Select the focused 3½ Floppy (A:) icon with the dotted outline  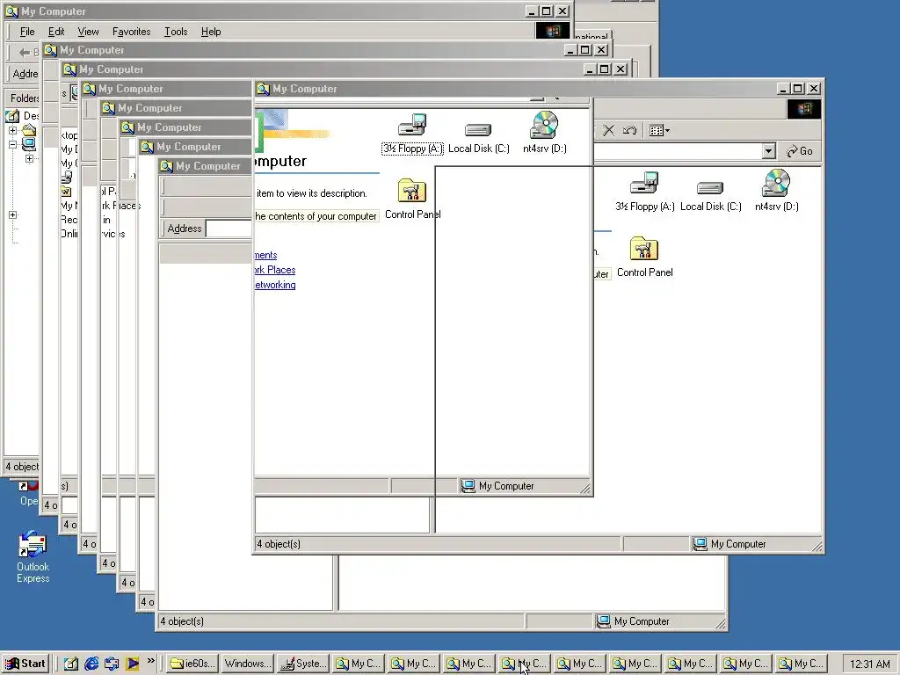pos(412,134)
